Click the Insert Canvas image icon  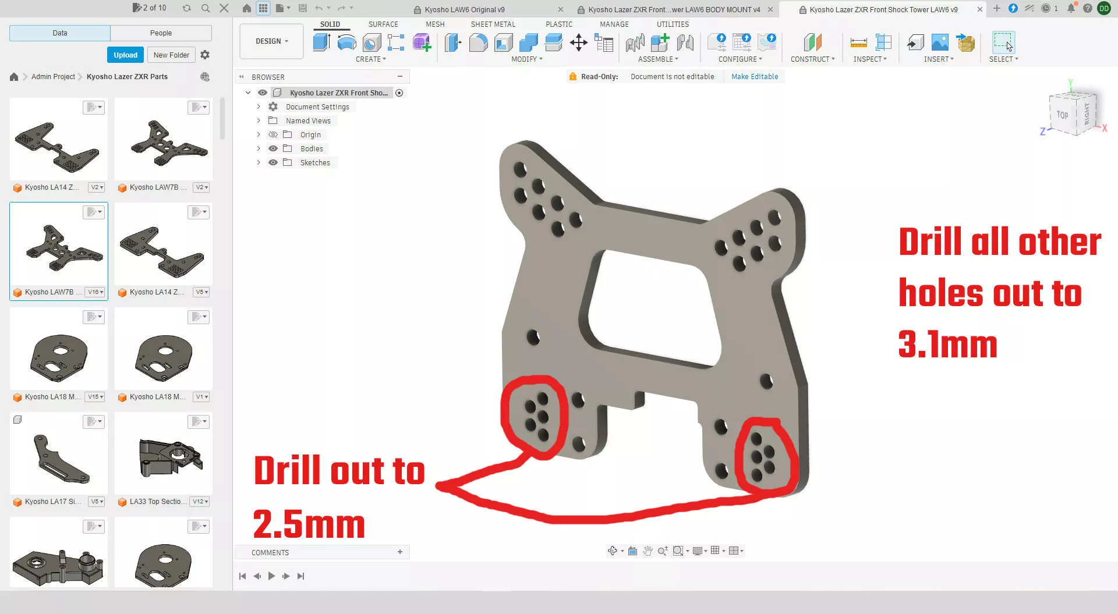pyautogui.click(x=940, y=42)
